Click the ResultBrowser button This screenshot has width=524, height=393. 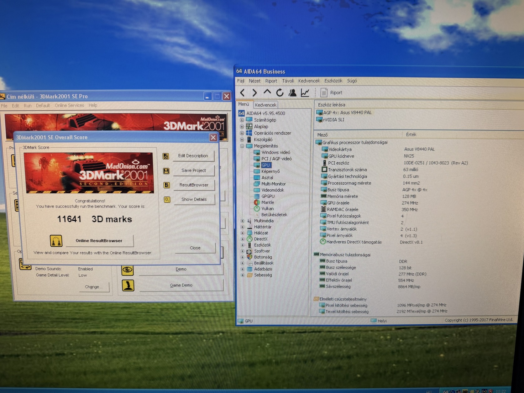click(194, 185)
